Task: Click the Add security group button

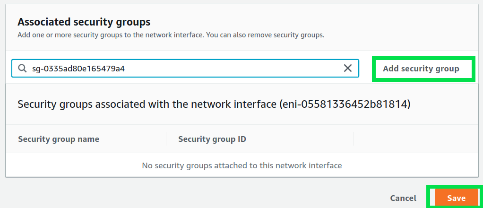Action: 421,69
